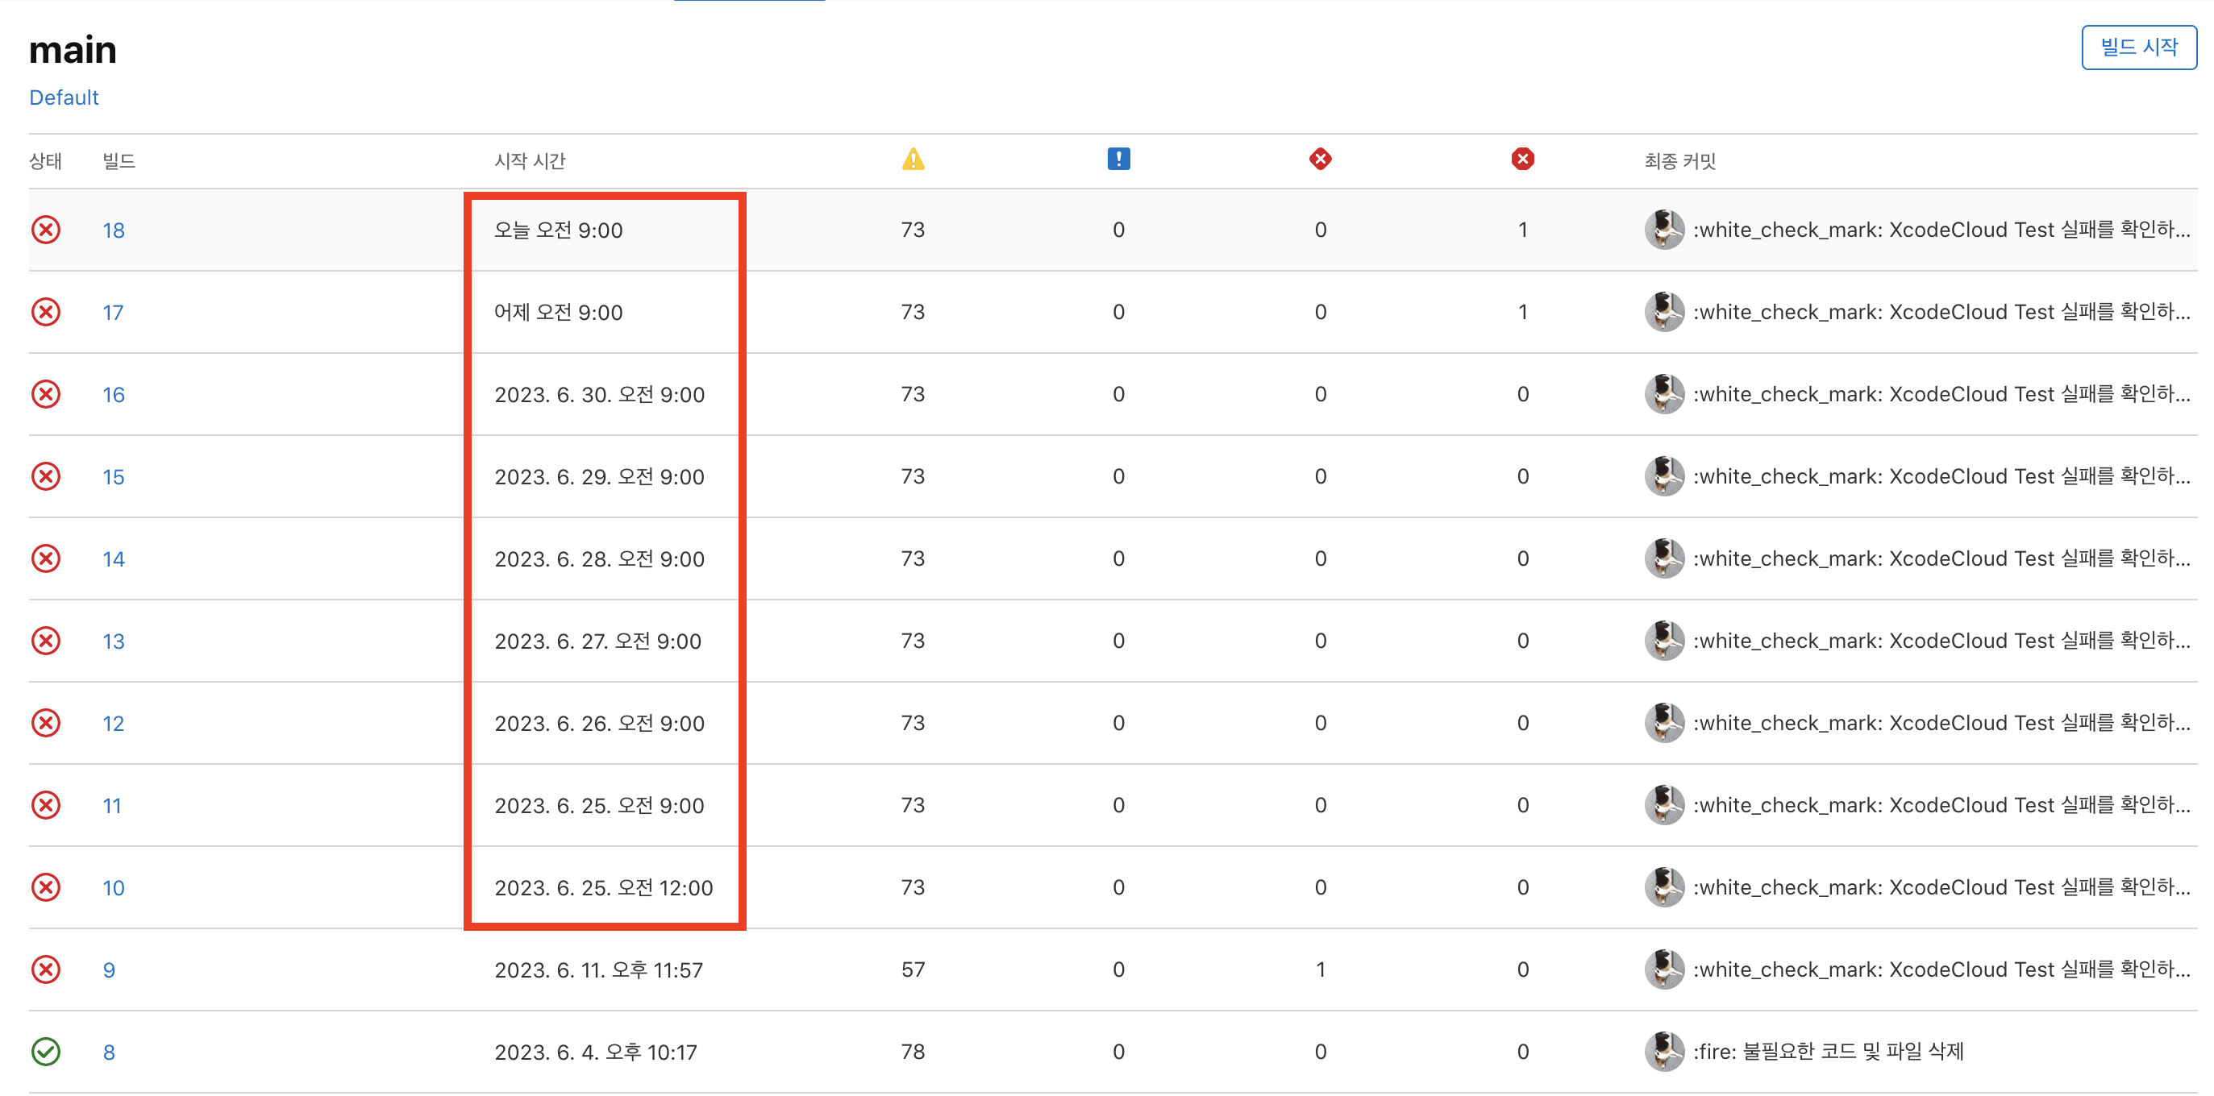Click the blue exclamation column header icon
The image size is (2214, 1096).
[1118, 159]
